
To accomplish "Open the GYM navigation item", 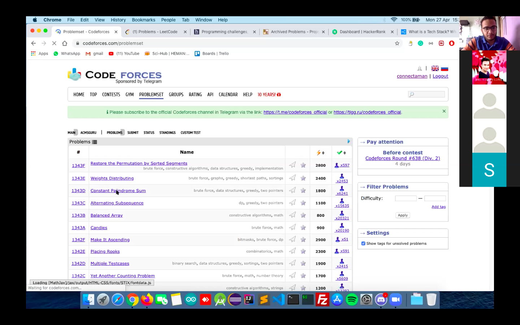I will [x=130, y=95].
